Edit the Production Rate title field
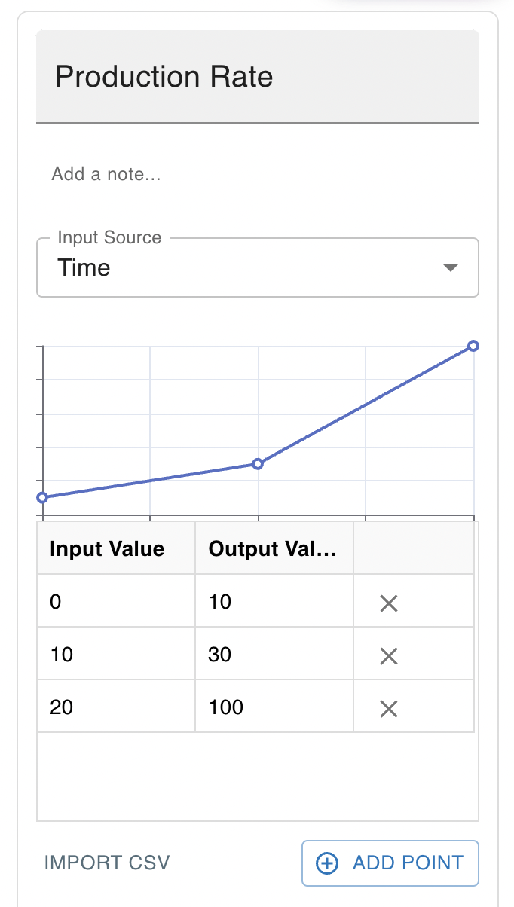Image resolution: width=514 pixels, height=907 pixels. click(x=258, y=77)
